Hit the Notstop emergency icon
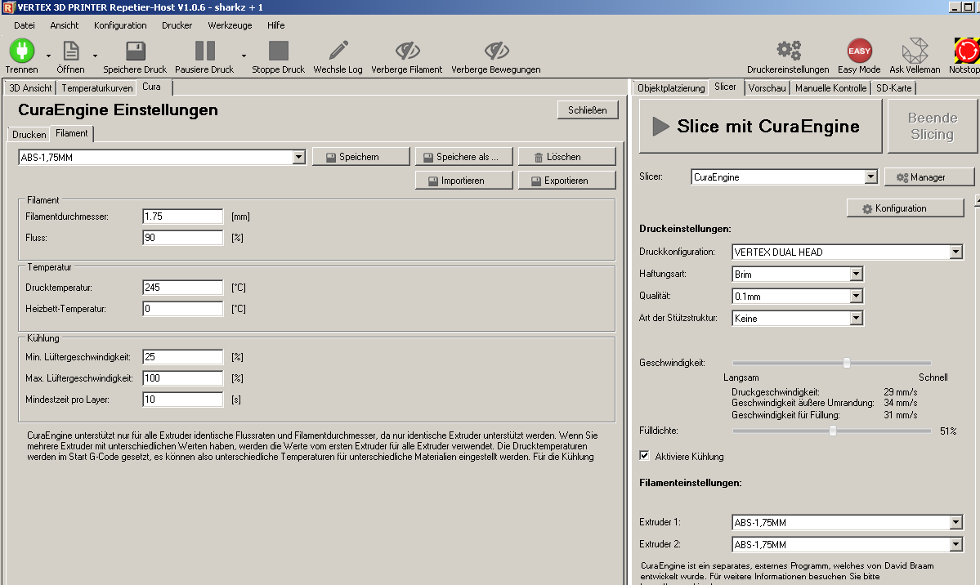The width and height of the screenshot is (980, 585). (x=966, y=51)
